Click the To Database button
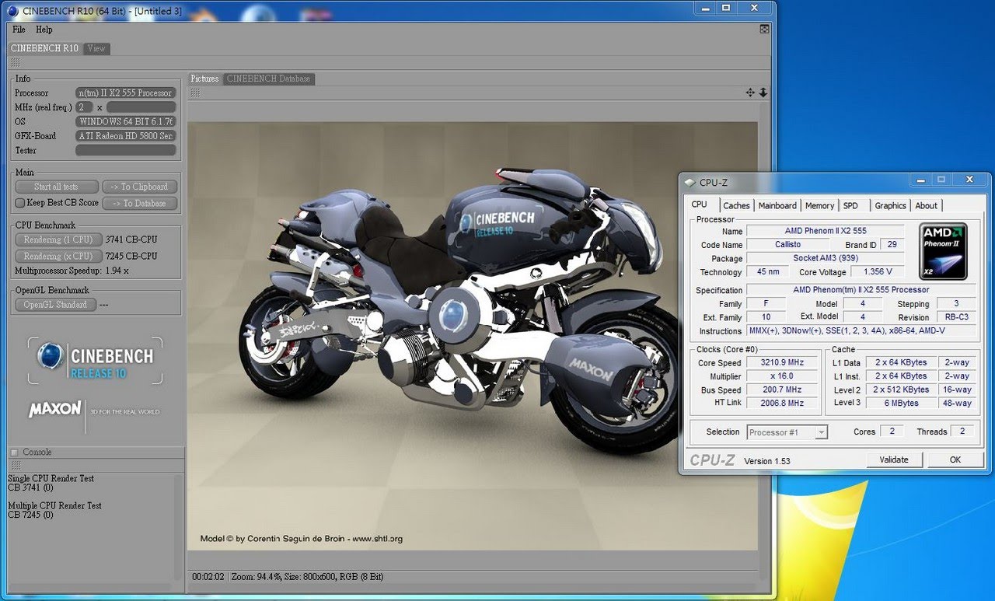Viewport: 995px width, 601px height. 139,203
